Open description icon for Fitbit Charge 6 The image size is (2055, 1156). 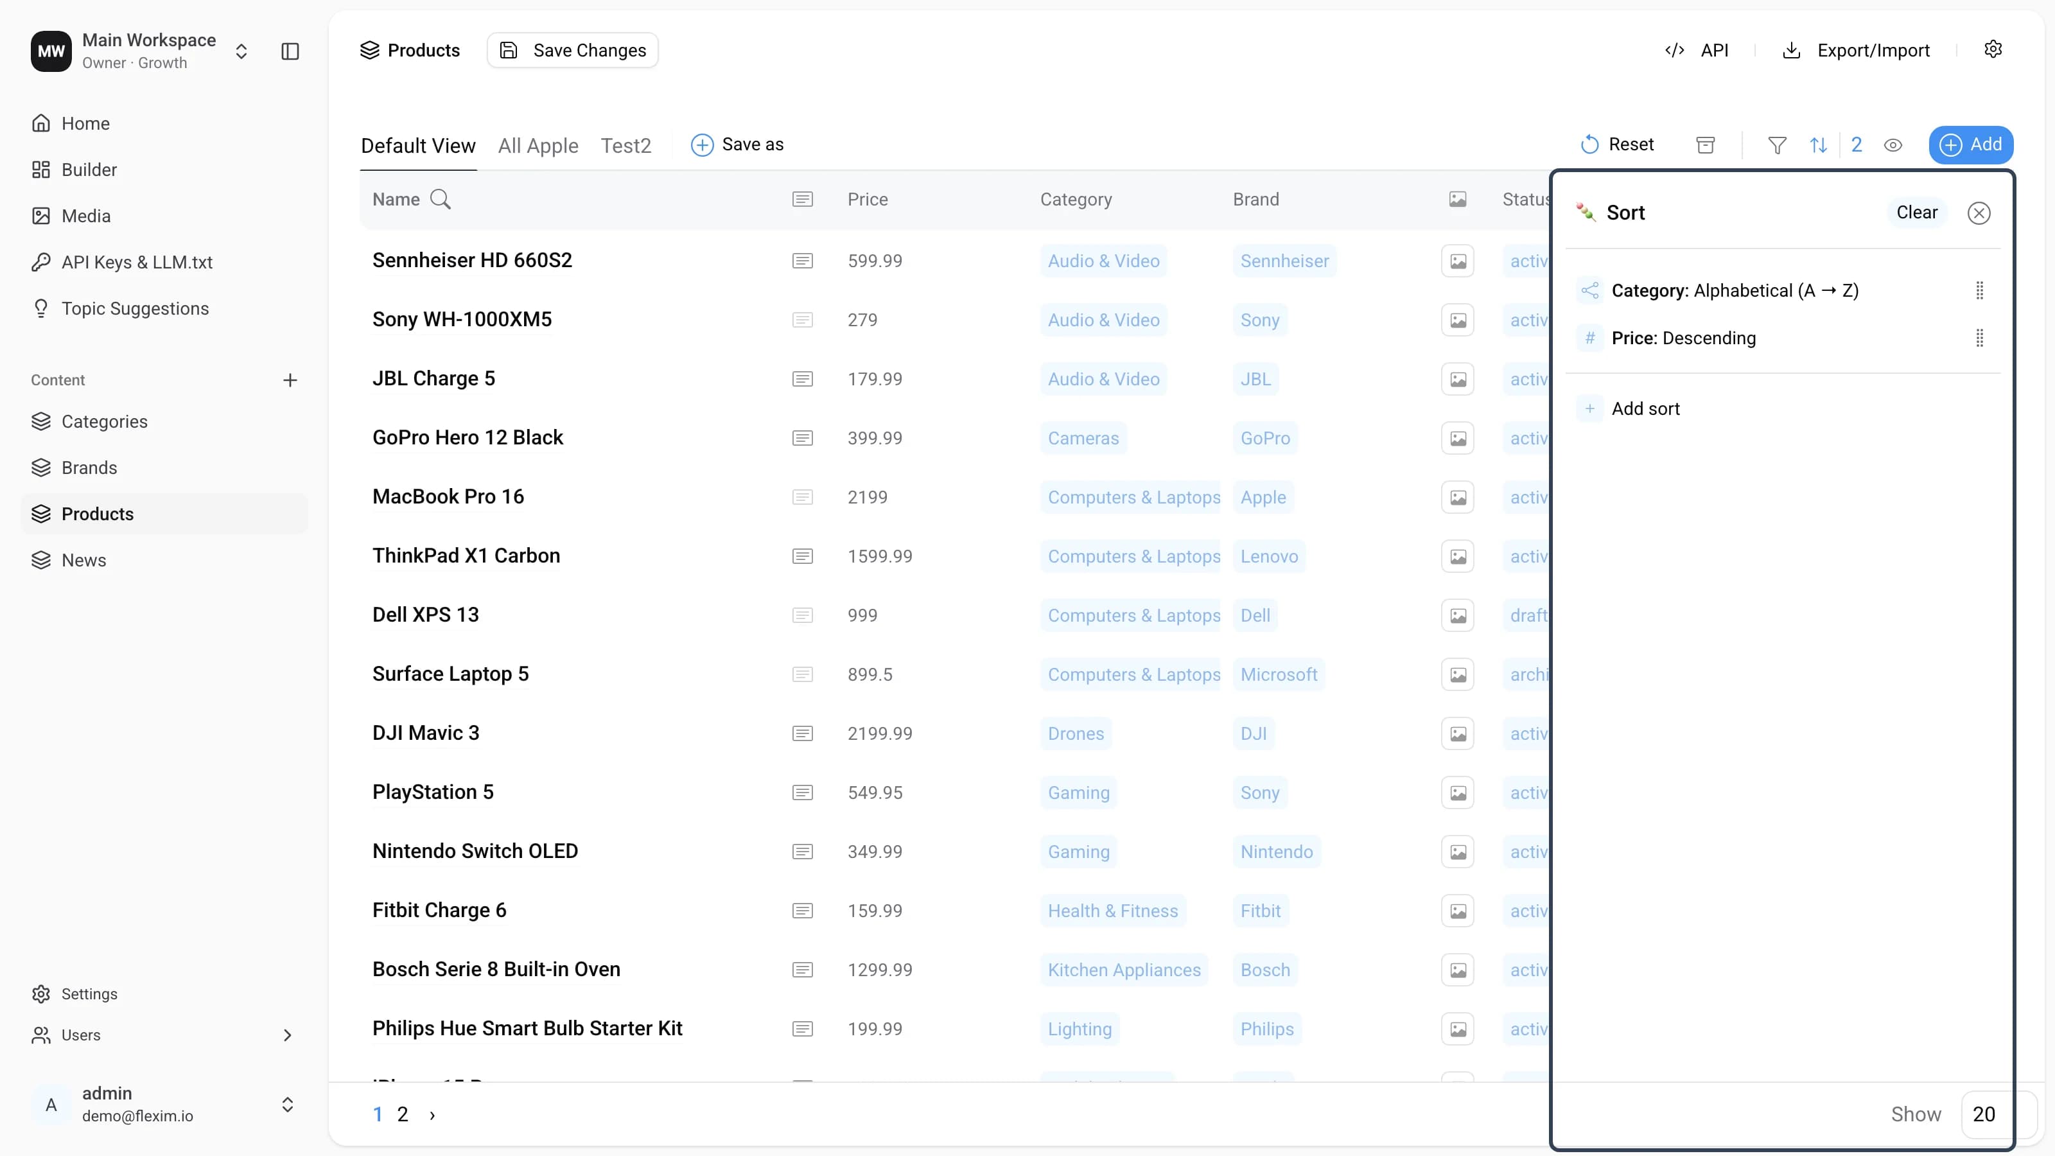coord(803,910)
